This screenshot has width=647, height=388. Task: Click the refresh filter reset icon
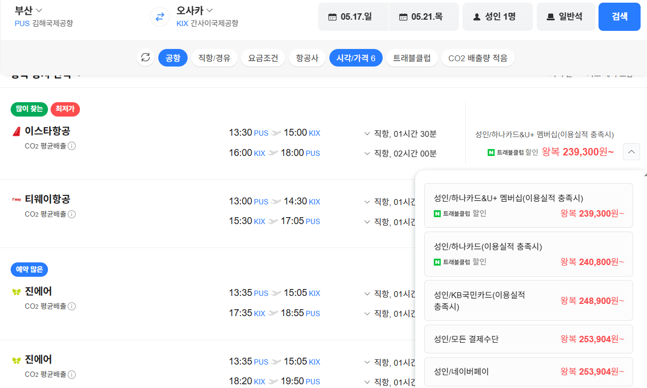point(145,57)
